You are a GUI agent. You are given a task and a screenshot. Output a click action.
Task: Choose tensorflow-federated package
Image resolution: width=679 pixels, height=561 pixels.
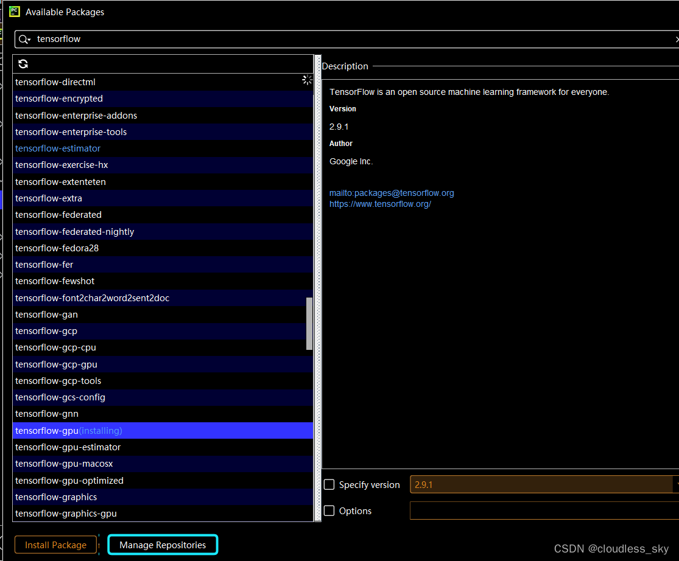pyautogui.click(x=163, y=215)
